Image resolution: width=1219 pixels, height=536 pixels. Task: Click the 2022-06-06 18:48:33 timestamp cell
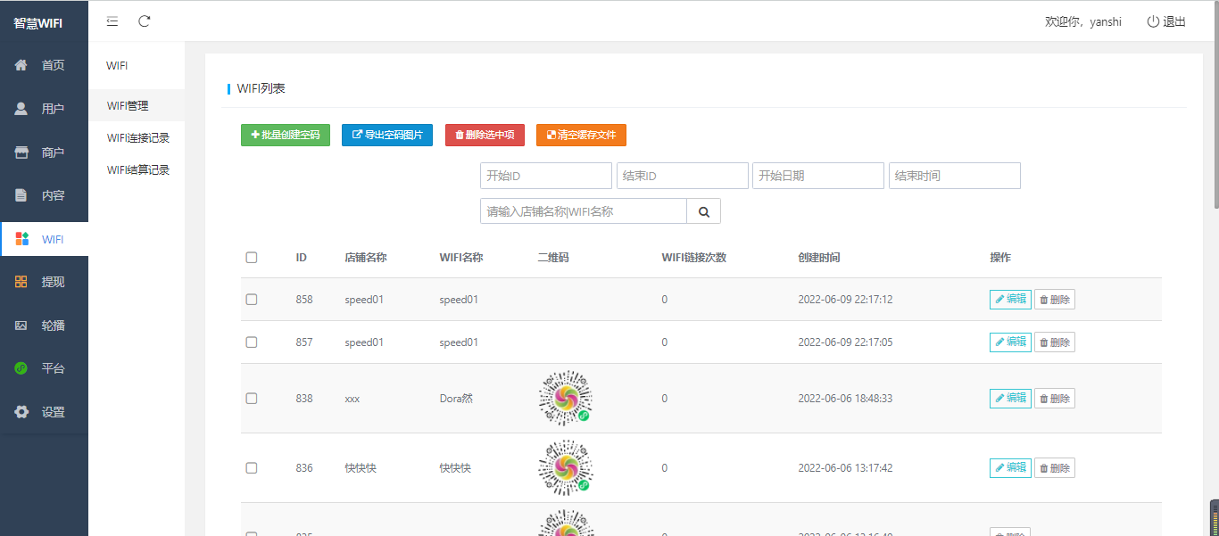click(845, 399)
